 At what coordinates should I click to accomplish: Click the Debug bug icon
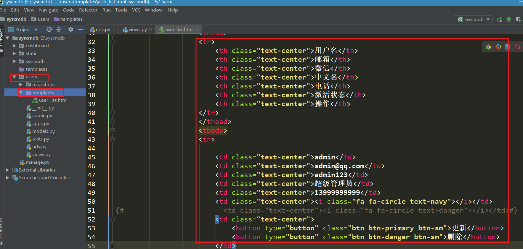click(509, 20)
